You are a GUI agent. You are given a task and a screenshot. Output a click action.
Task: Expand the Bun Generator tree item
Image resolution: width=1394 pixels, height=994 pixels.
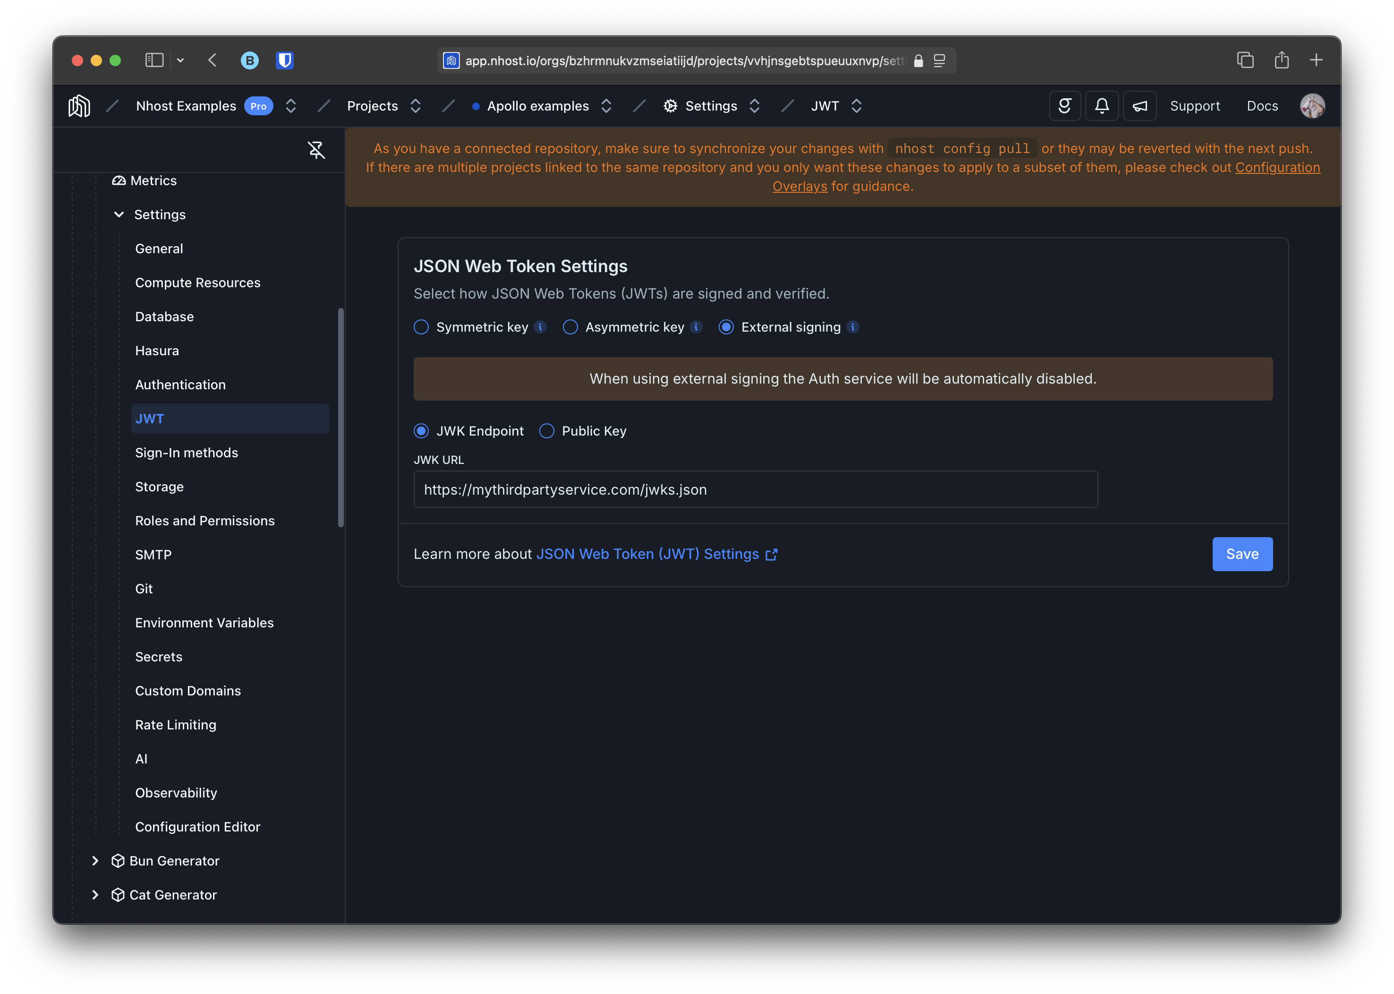coord(95,861)
